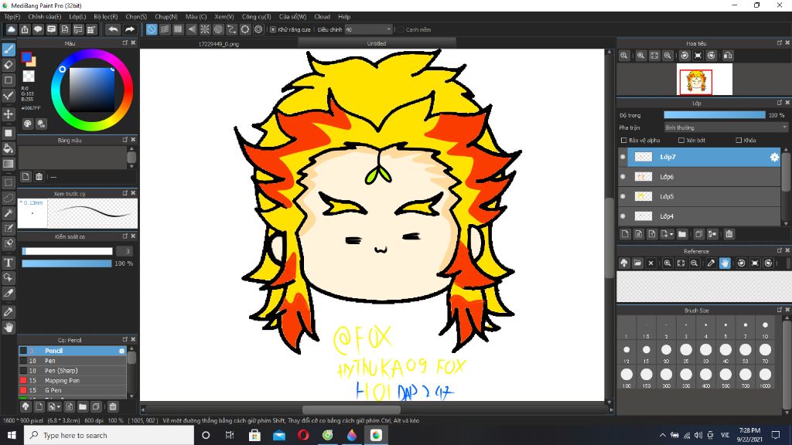Turn on grid snap in toolbar

(x=178, y=29)
